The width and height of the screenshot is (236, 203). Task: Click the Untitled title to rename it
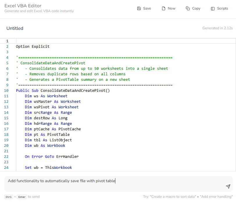click(x=15, y=28)
